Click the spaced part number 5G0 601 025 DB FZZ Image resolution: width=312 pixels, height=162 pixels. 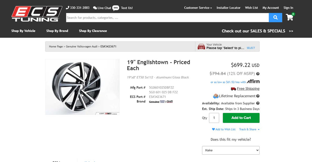[x=163, y=92]
